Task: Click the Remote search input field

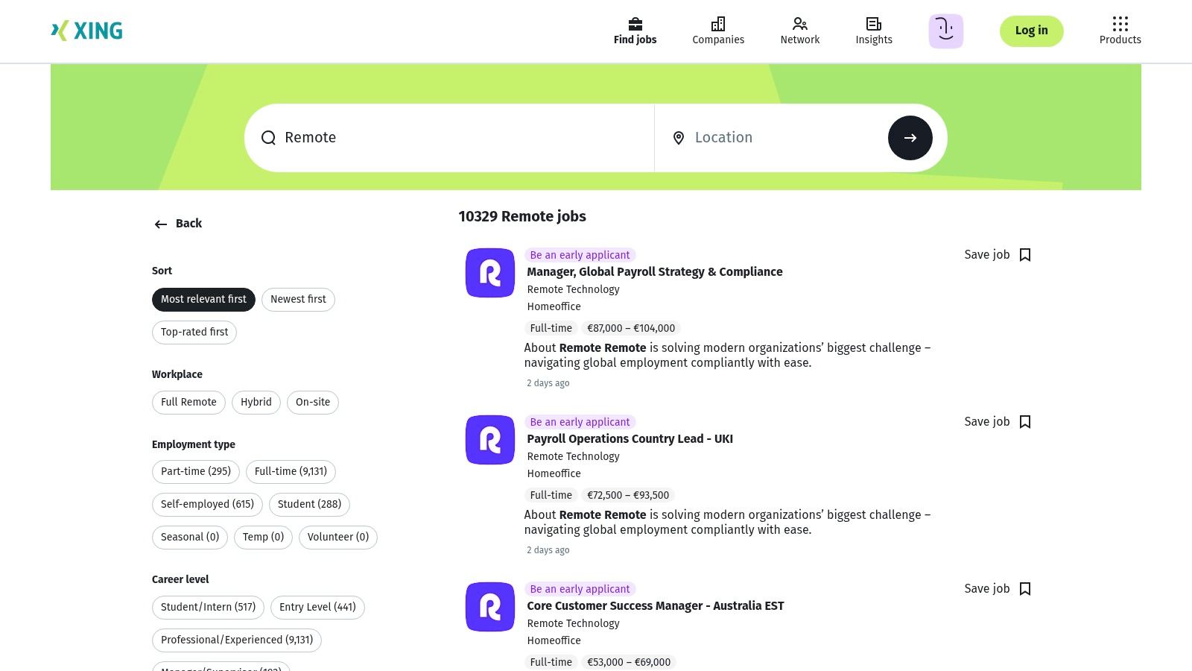Action: pos(447,138)
